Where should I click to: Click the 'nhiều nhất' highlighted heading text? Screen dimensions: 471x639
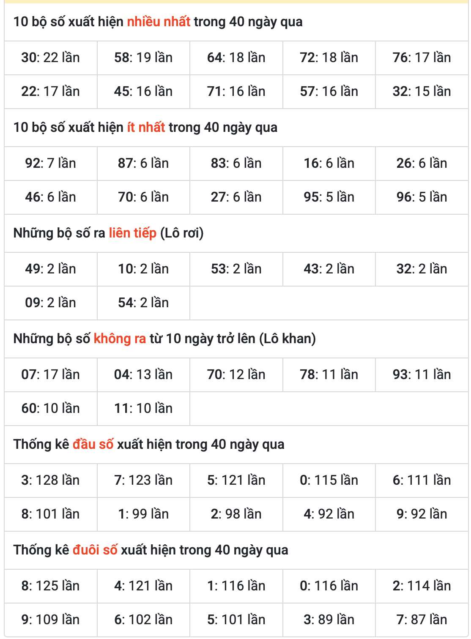(x=159, y=22)
